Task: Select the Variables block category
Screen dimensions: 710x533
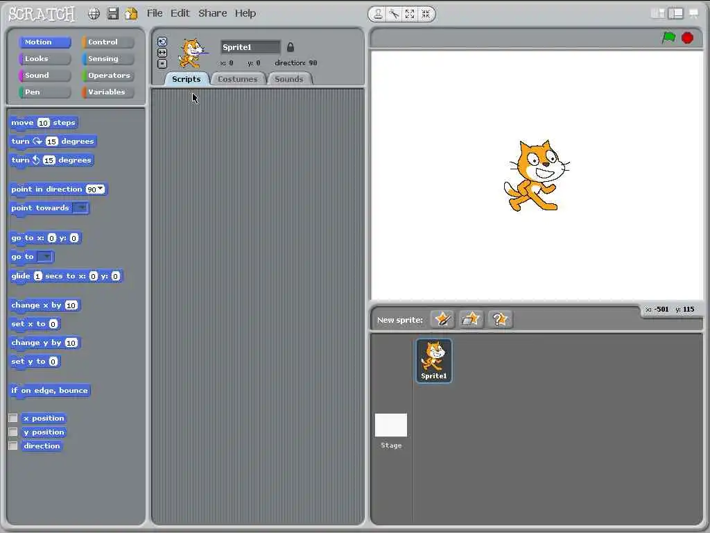Action: [x=107, y=92]
